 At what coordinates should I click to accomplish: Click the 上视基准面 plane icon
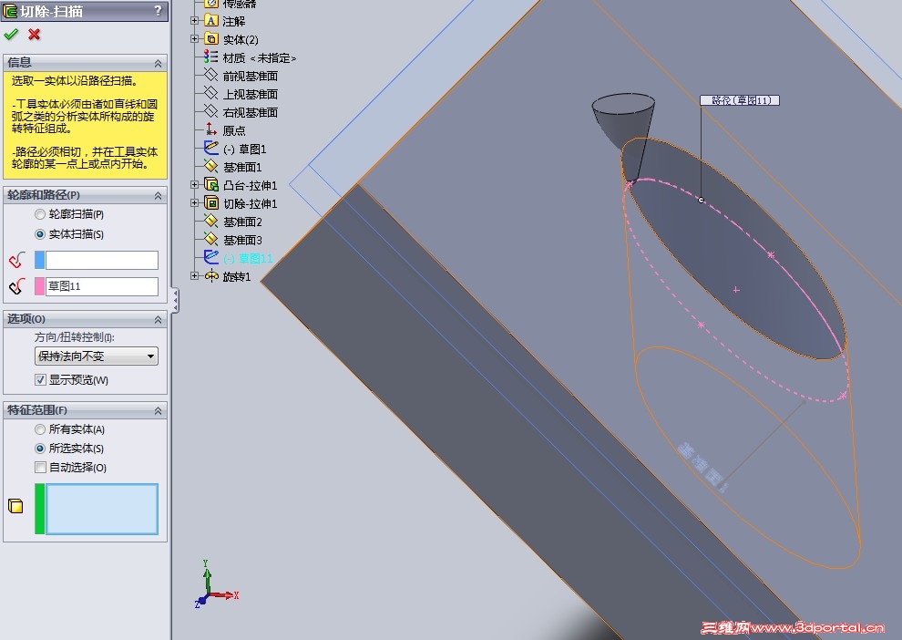pos(211,93)
